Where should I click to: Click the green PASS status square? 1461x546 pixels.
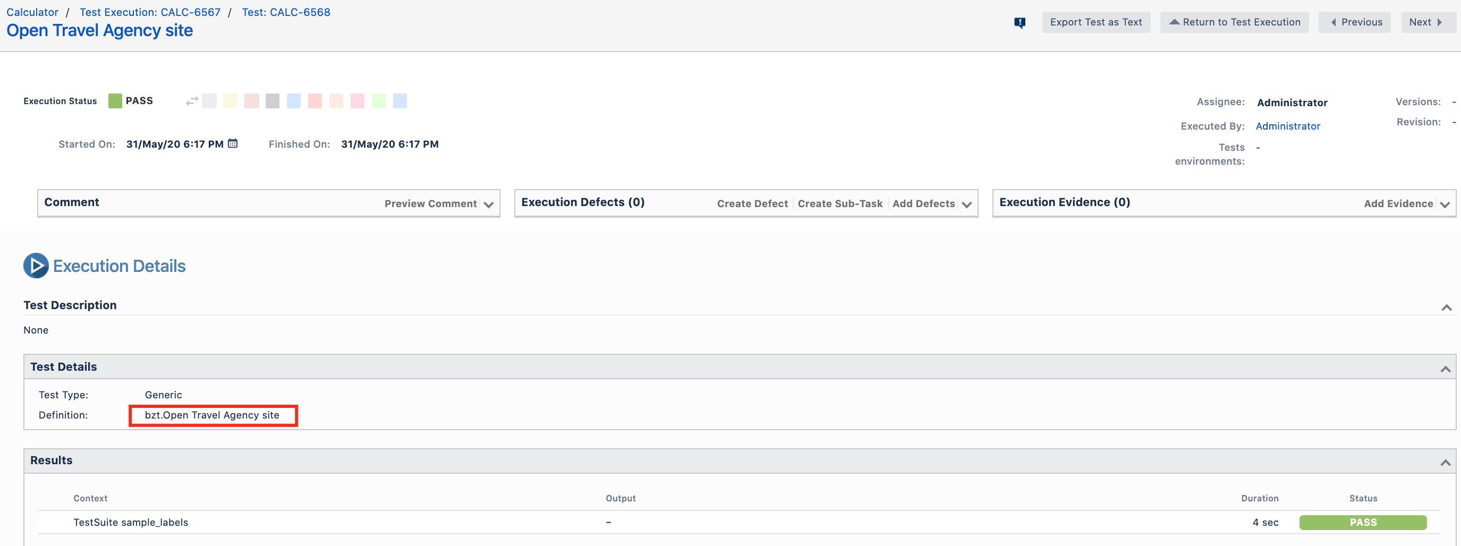(x=115, y=101)
